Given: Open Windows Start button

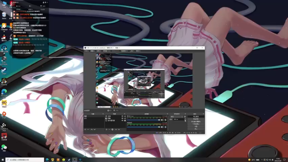Looking at the screenshot, I should [3, 160].
